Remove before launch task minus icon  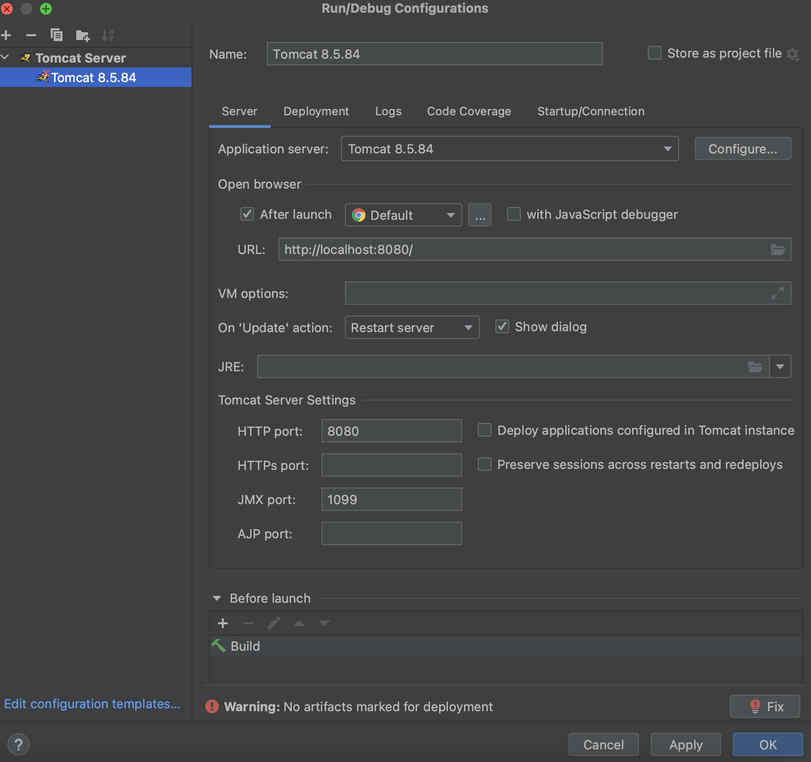(x=248, y=623)
